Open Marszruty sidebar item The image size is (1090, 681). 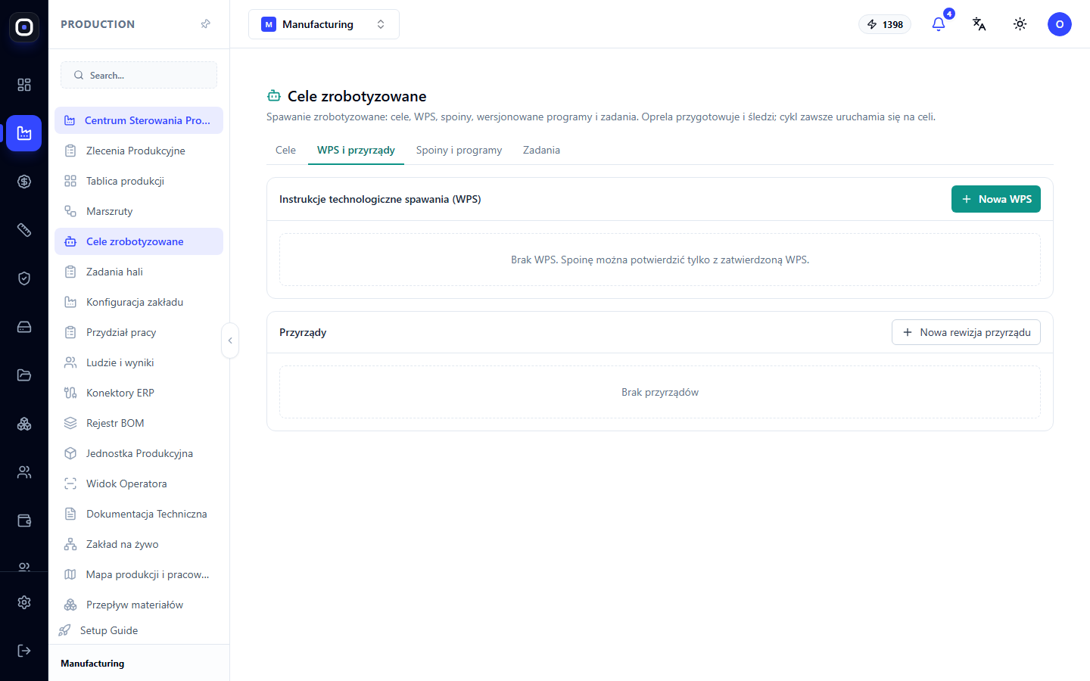(139, 211)
